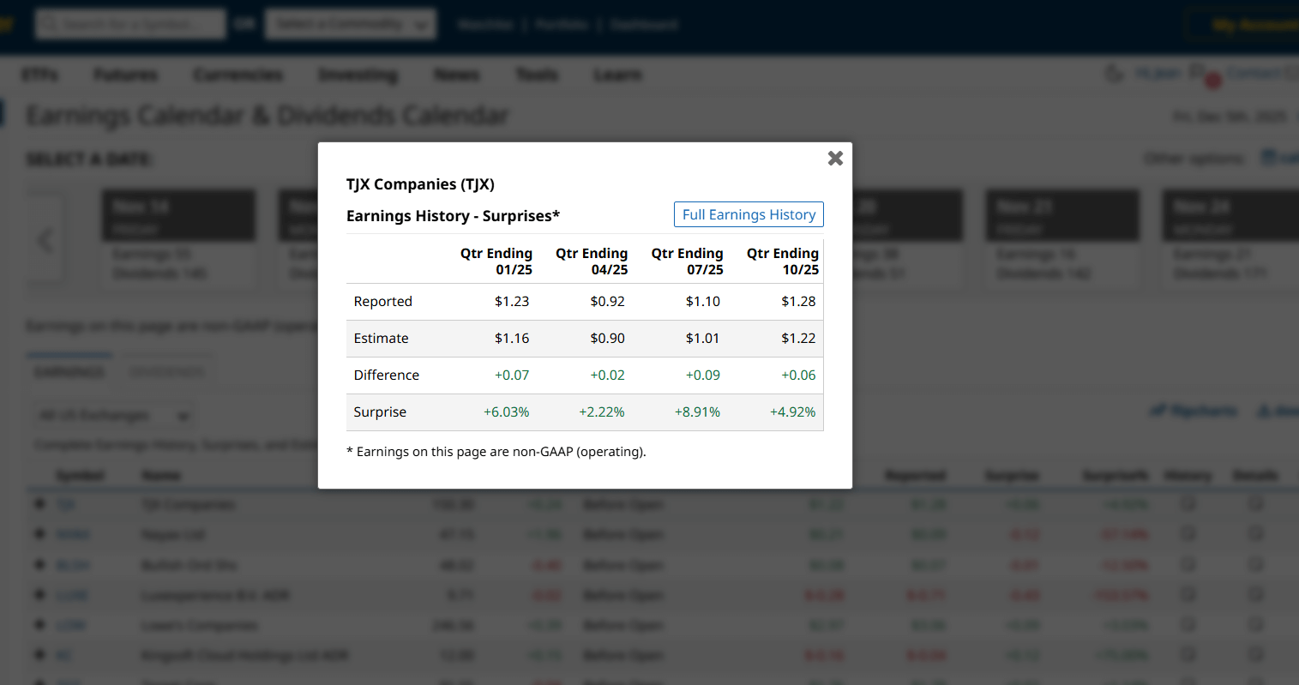
Task: Click the left arrow chevron on the date carousel
Action: click(45, 240)
